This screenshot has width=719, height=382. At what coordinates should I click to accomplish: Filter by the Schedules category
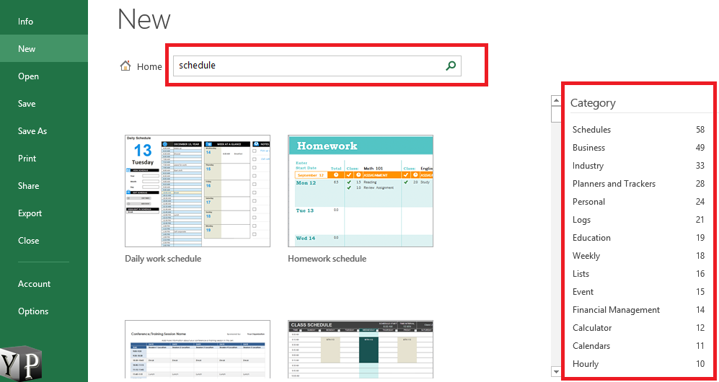[x=591, y=130]
